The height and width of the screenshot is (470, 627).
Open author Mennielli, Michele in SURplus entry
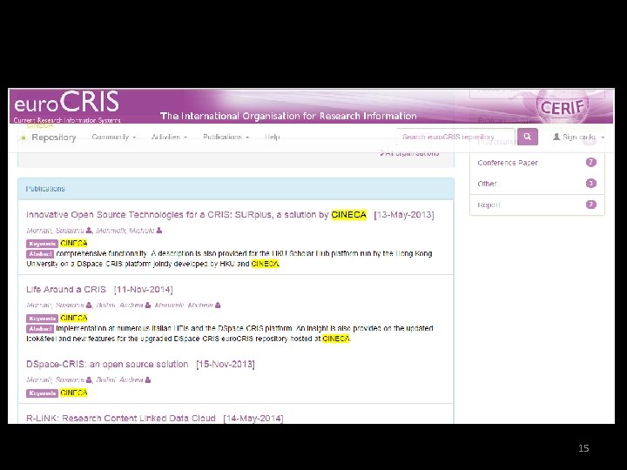click(x=125, y=230)
